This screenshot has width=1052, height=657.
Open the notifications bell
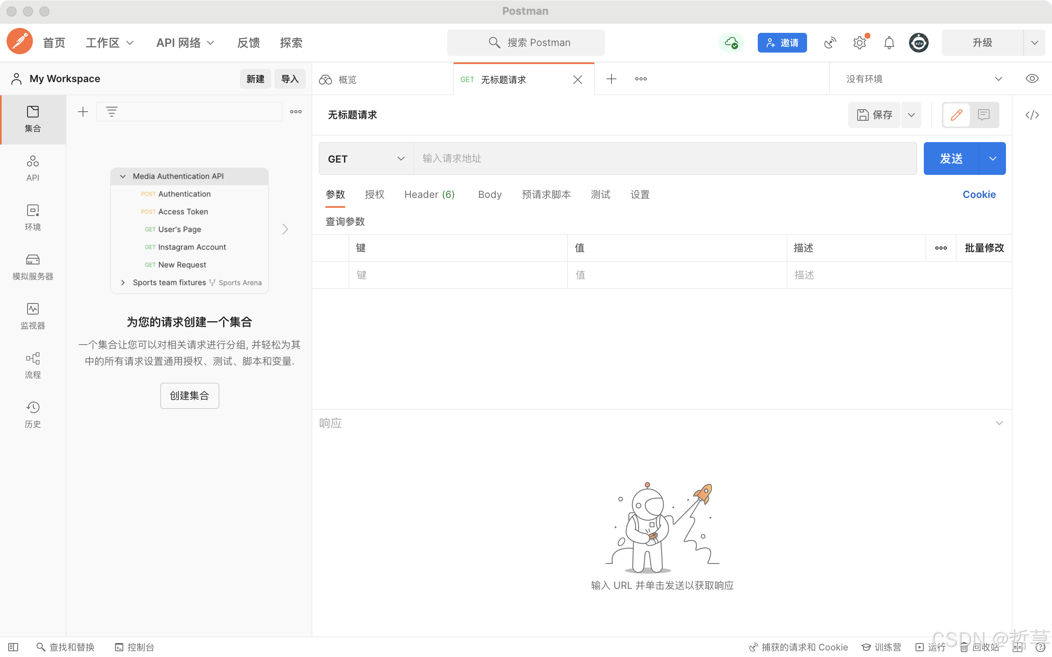(x=889, y=43)
